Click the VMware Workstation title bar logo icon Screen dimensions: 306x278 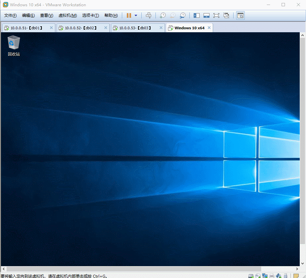(6, 5)
